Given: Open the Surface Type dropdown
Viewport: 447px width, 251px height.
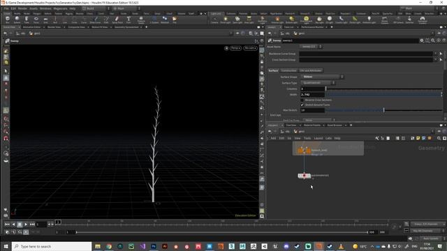Looking at the screenshot, I should click(318, 83).
